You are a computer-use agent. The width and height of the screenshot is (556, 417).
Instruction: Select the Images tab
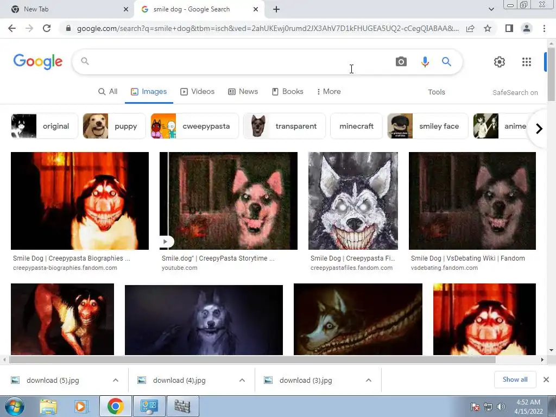click(149, 91)
